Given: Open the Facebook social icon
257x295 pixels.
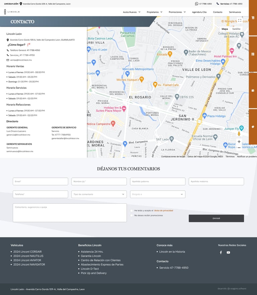Looking at the screenshot, I should (x=221, y=253).
